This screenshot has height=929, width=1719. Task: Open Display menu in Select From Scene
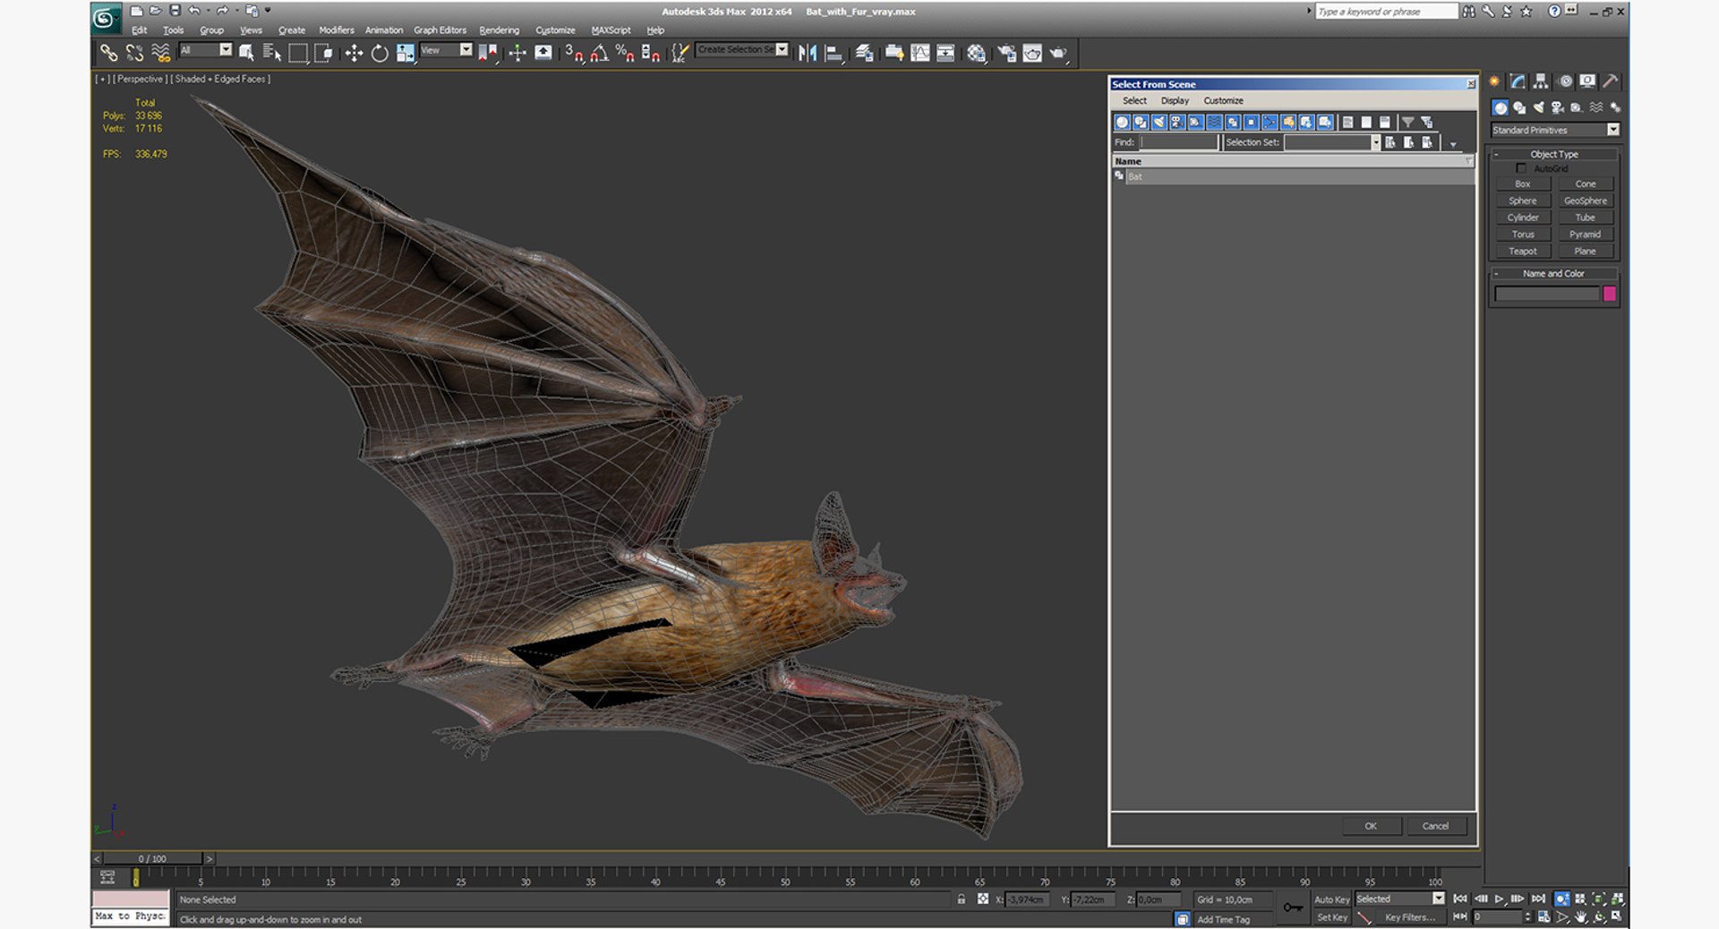pos(1175,101)
